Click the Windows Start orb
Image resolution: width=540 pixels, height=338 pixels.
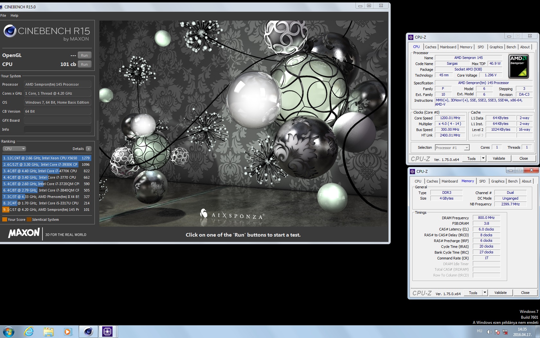[x=9, y=332]
